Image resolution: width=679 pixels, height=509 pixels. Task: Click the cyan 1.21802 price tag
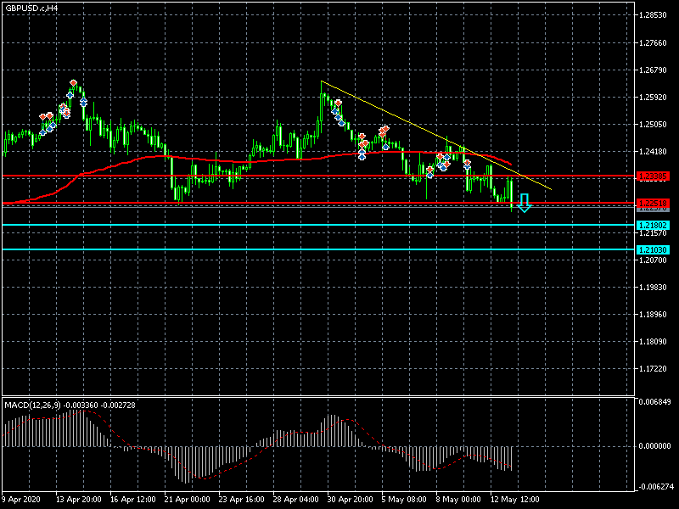coord(652,225)
